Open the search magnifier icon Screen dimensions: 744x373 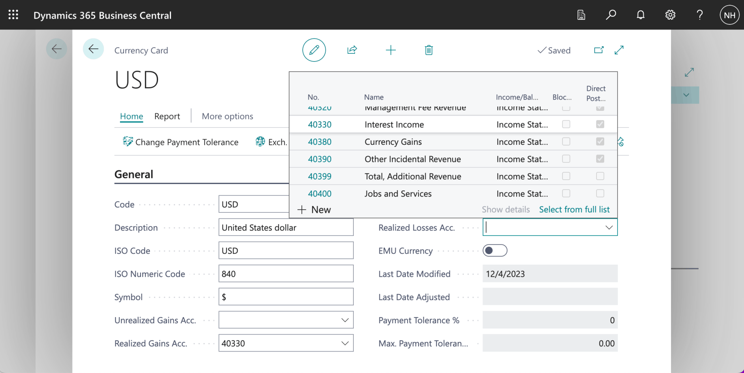click(611, 15)
